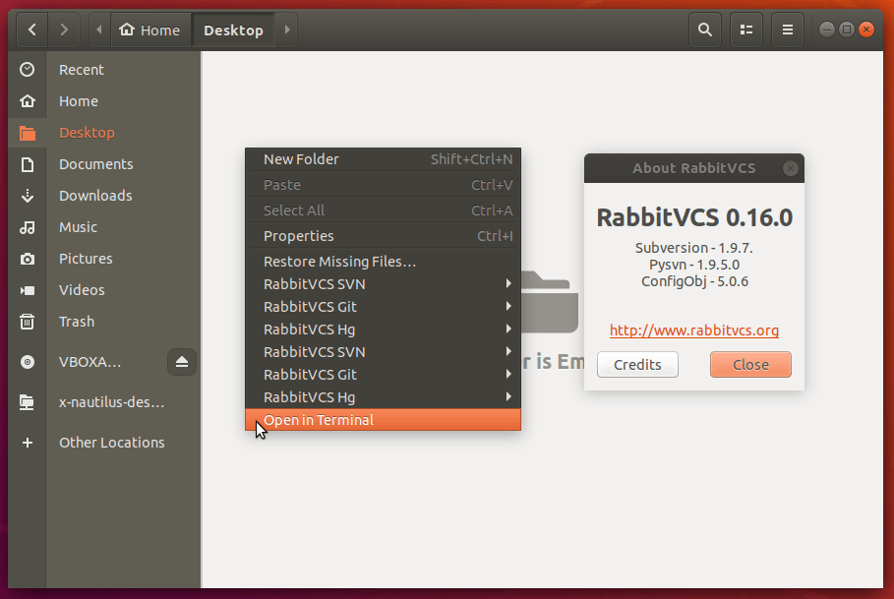Expand the second RabbitVCS SVN submenu
The width and height of the screenshot is (894, 599).
pos(383,352)
